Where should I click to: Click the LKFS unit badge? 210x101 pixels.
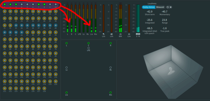[138, 34]
